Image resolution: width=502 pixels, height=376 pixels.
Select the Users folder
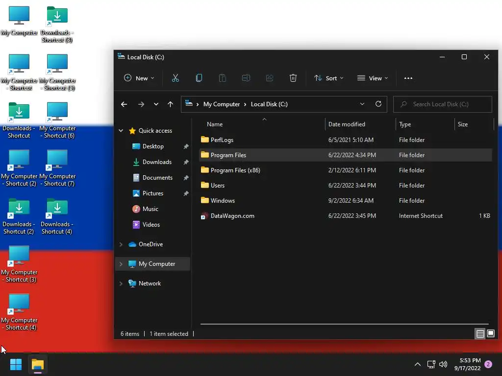pos(346,186)
